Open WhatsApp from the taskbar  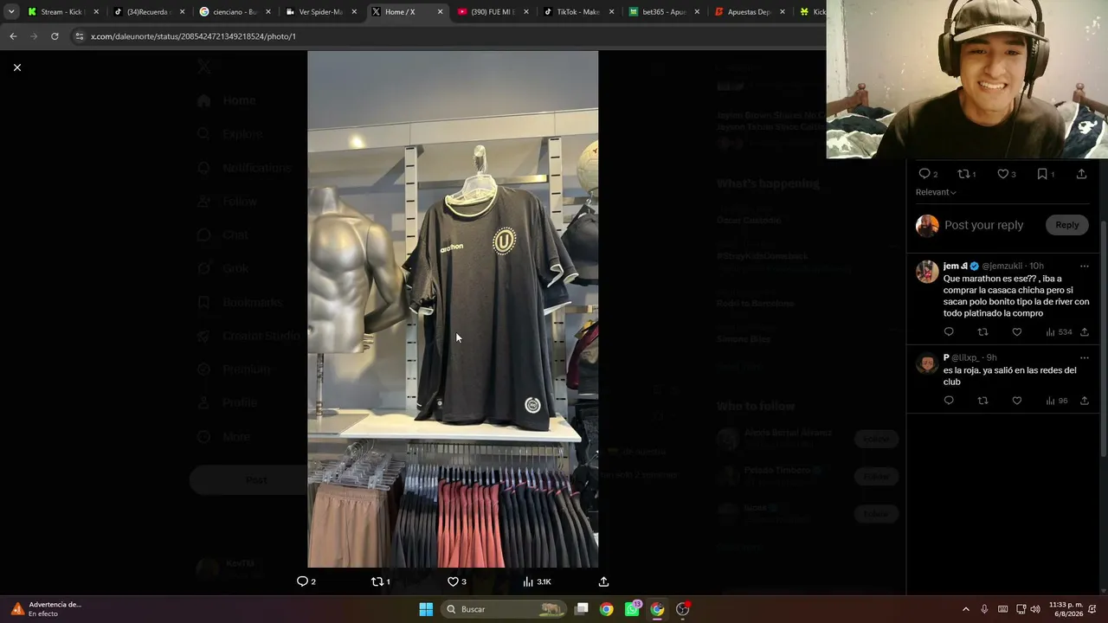[x=632, y=609]
